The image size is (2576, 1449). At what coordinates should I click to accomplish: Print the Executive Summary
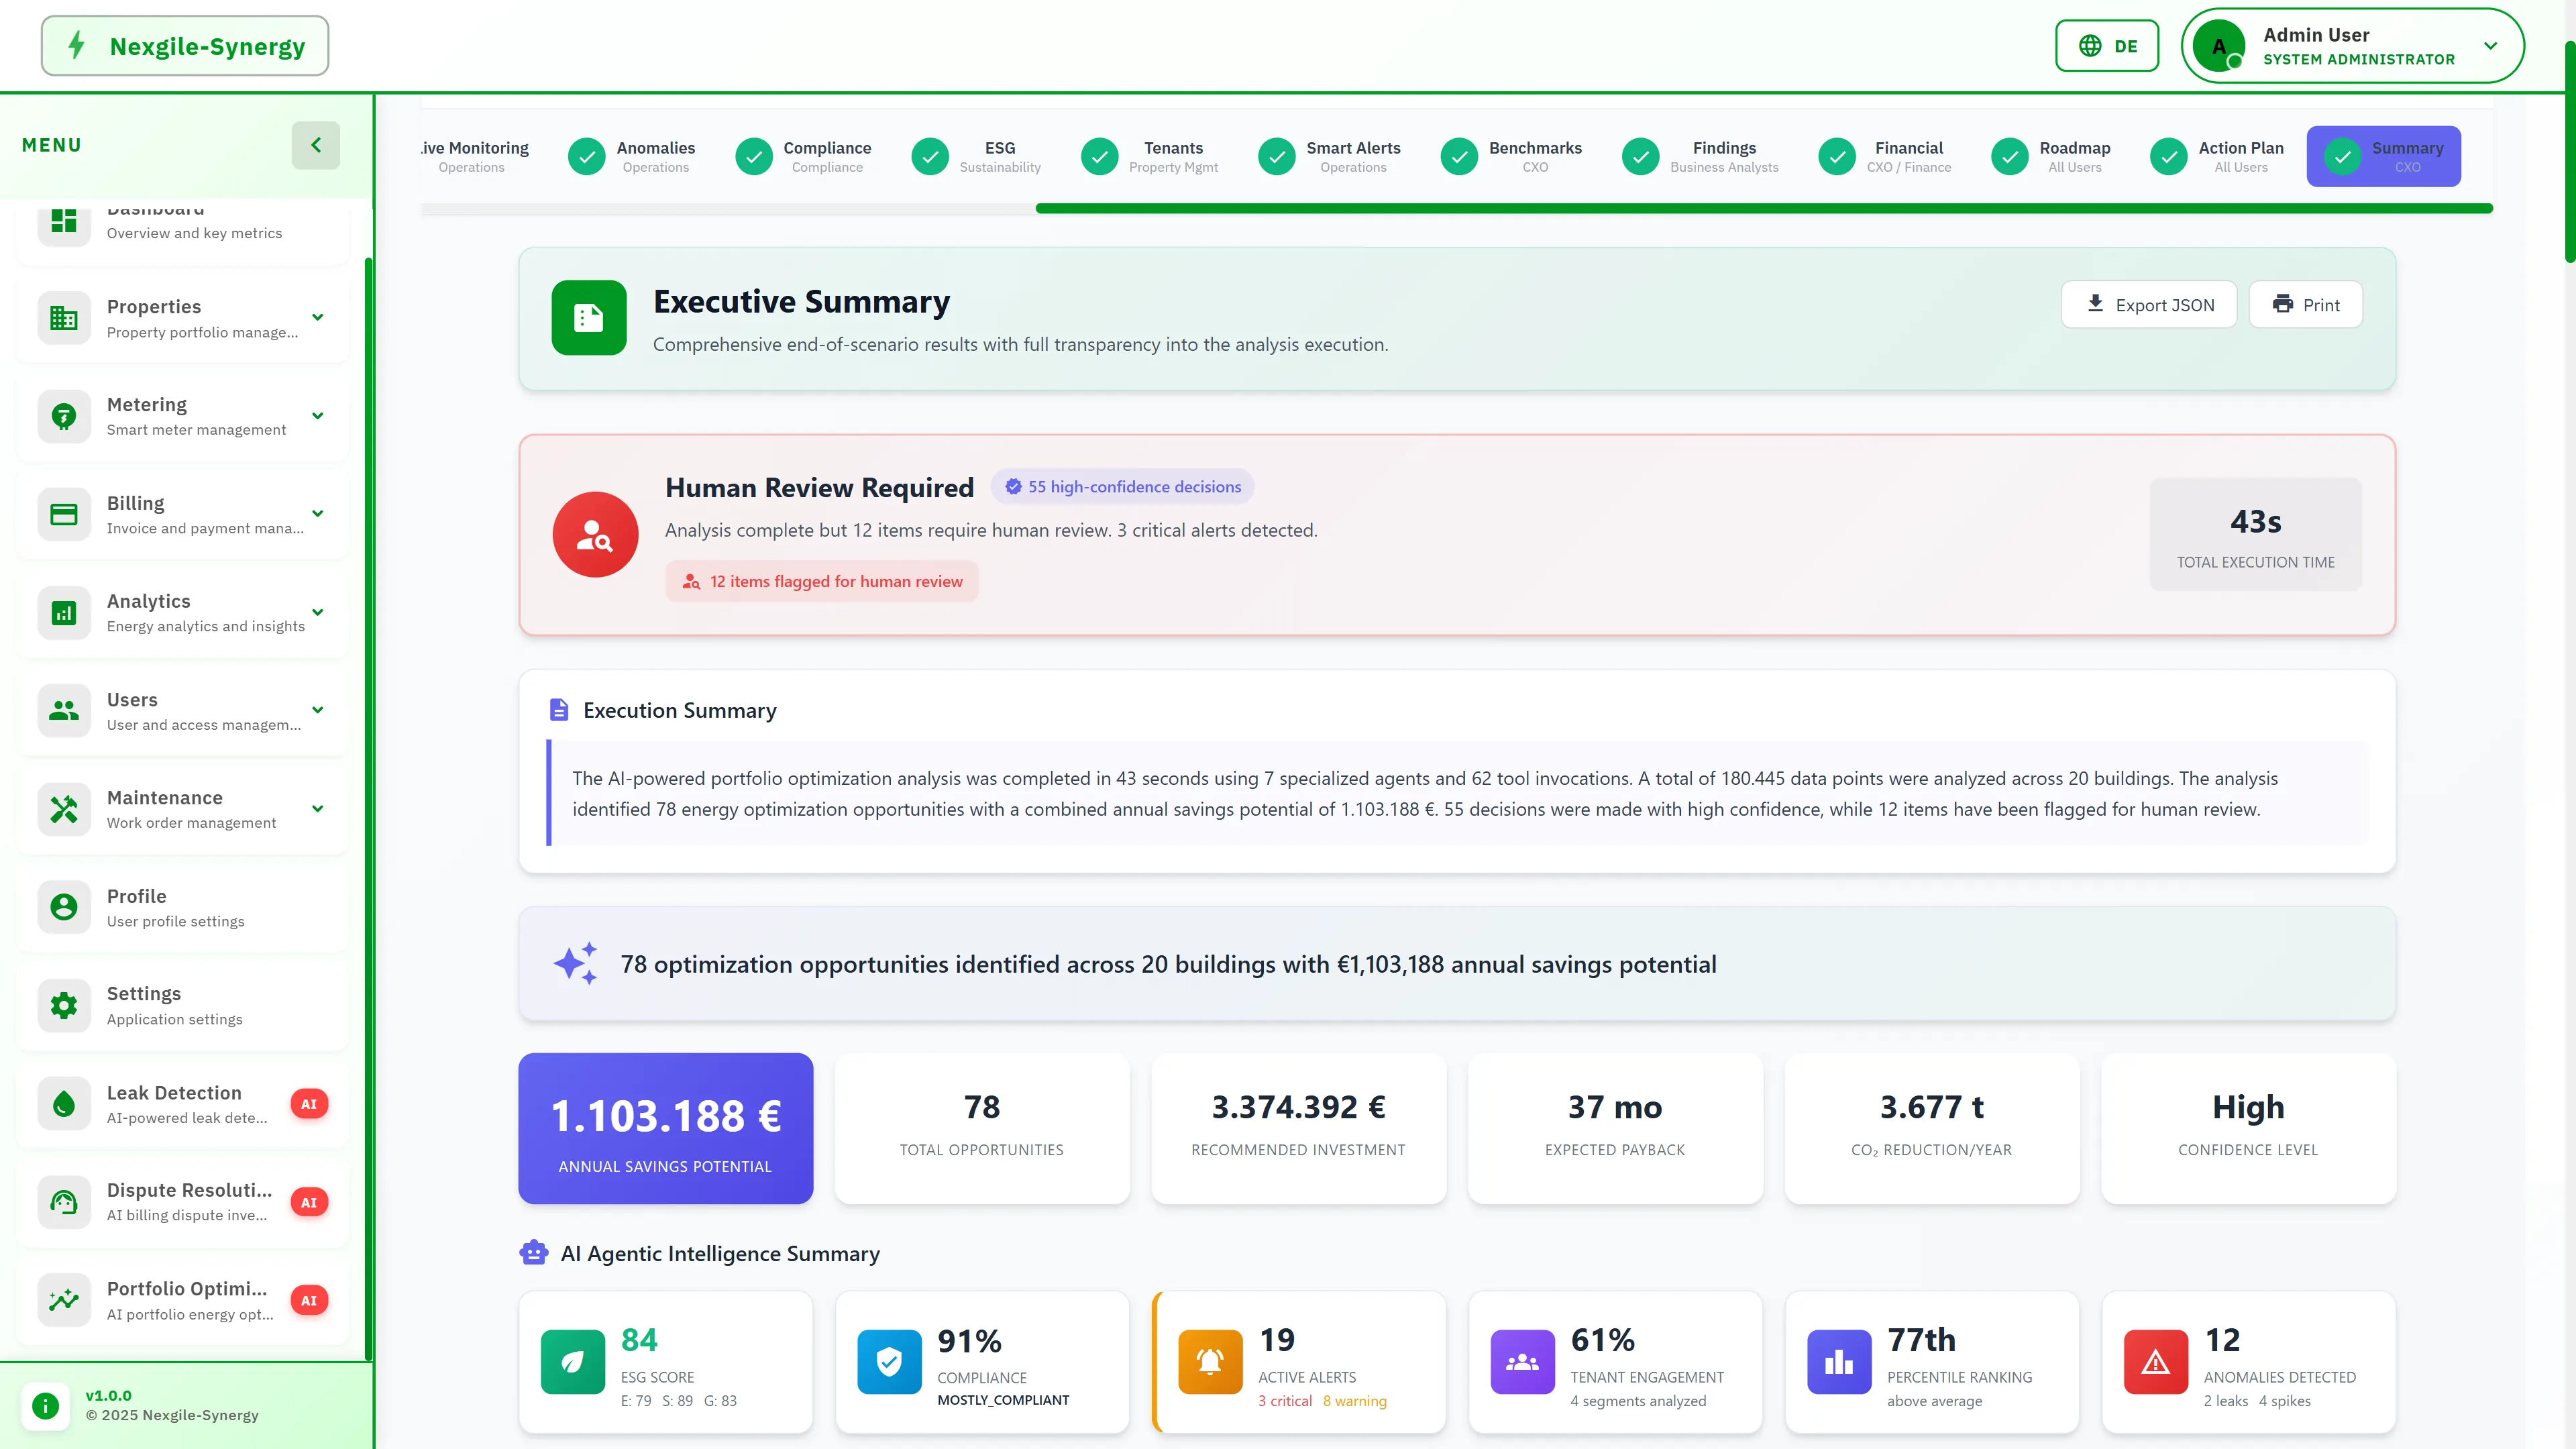(x=2305, y=304)
